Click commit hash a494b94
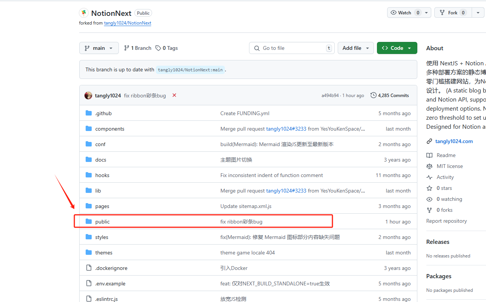 tap(330, 96)
